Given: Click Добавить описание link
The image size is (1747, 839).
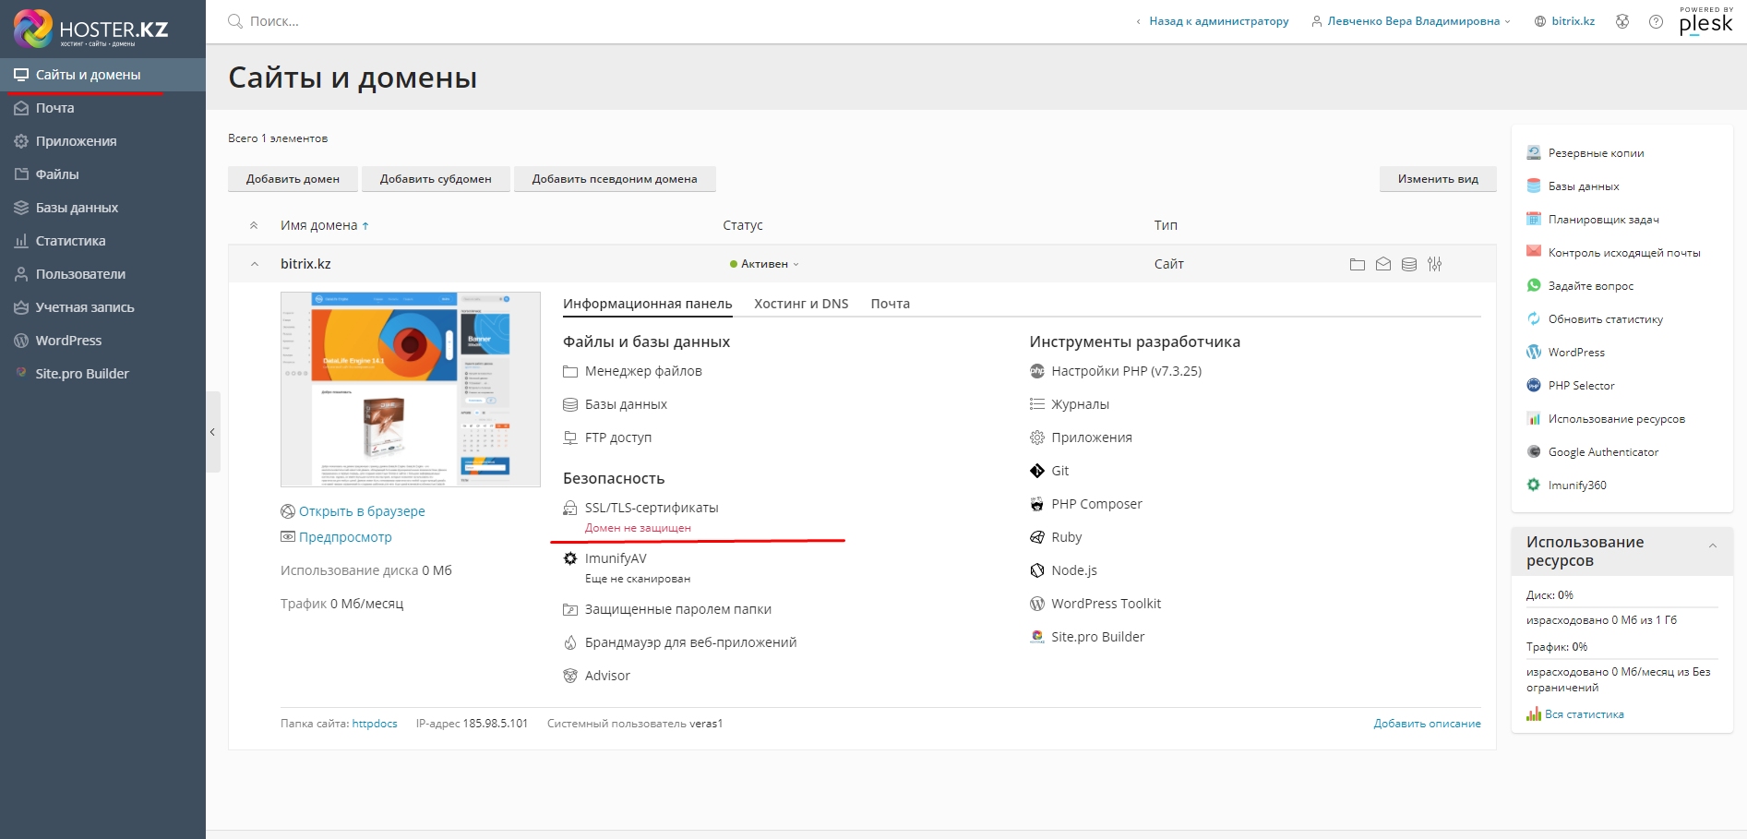Looking at the screenshot, I should (x=1427, y=724).
